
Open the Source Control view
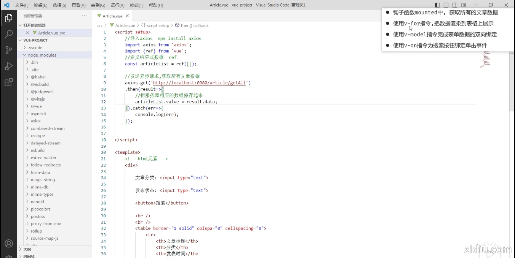coord(8,50)
